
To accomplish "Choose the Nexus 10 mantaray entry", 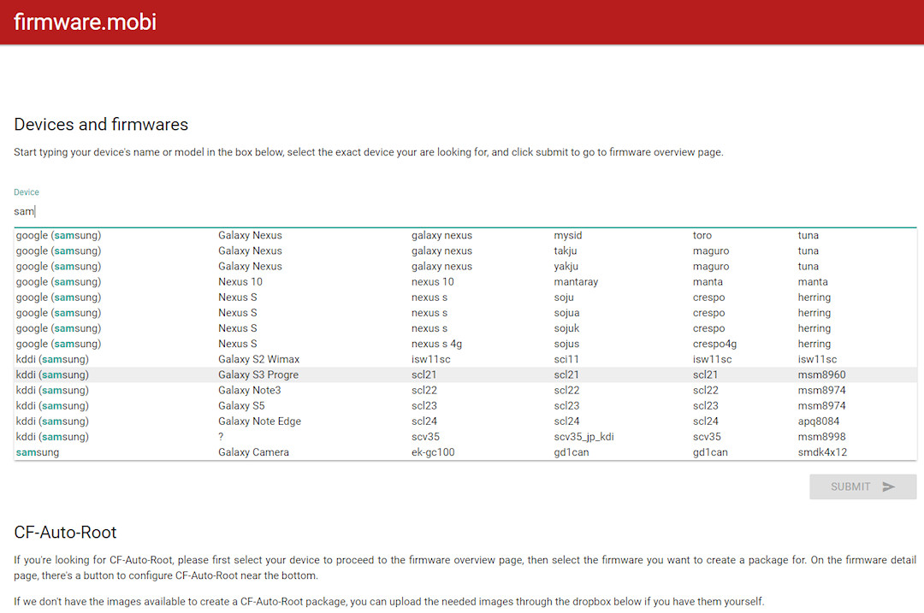I will click(x=465, y=282).
